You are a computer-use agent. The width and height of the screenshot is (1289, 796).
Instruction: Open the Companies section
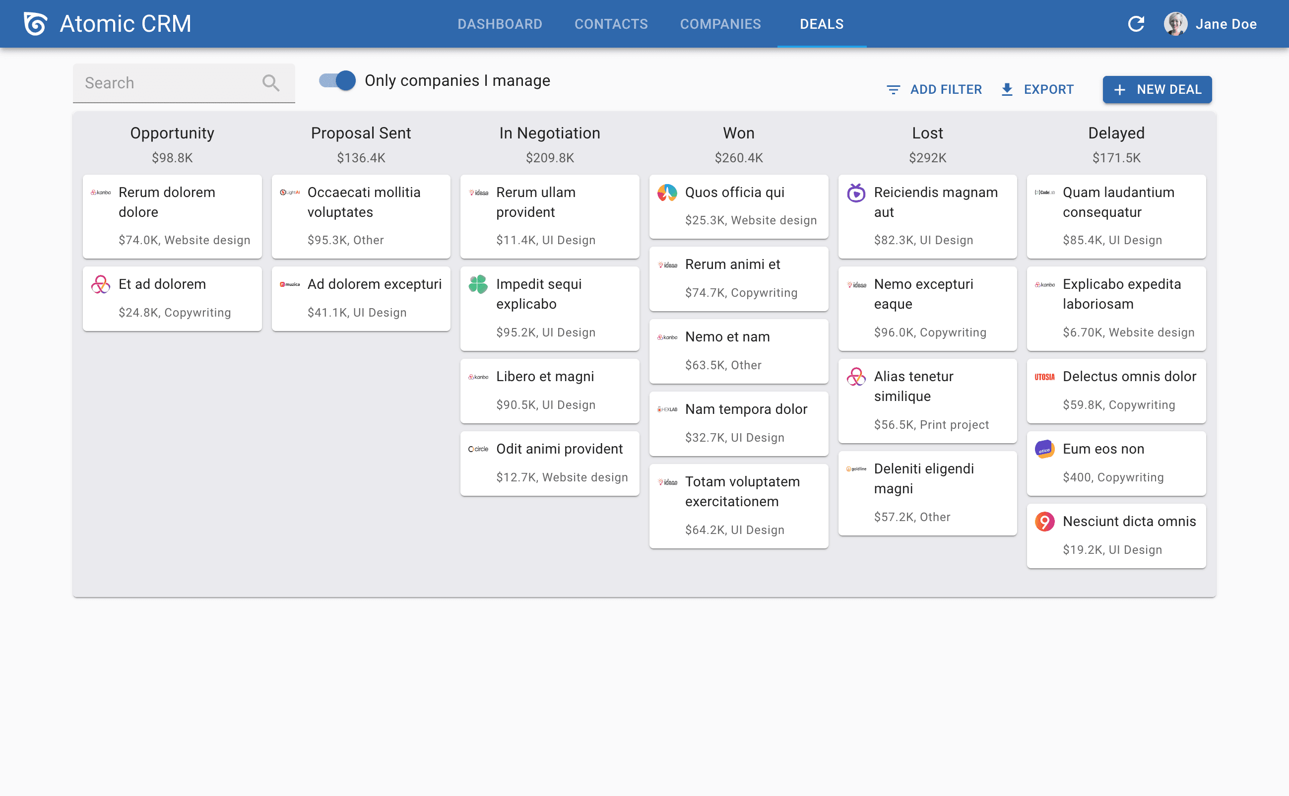(x=720, y=24)
